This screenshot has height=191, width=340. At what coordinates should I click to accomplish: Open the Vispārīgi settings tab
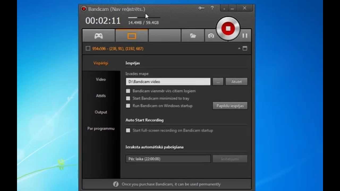click(101, 63)
